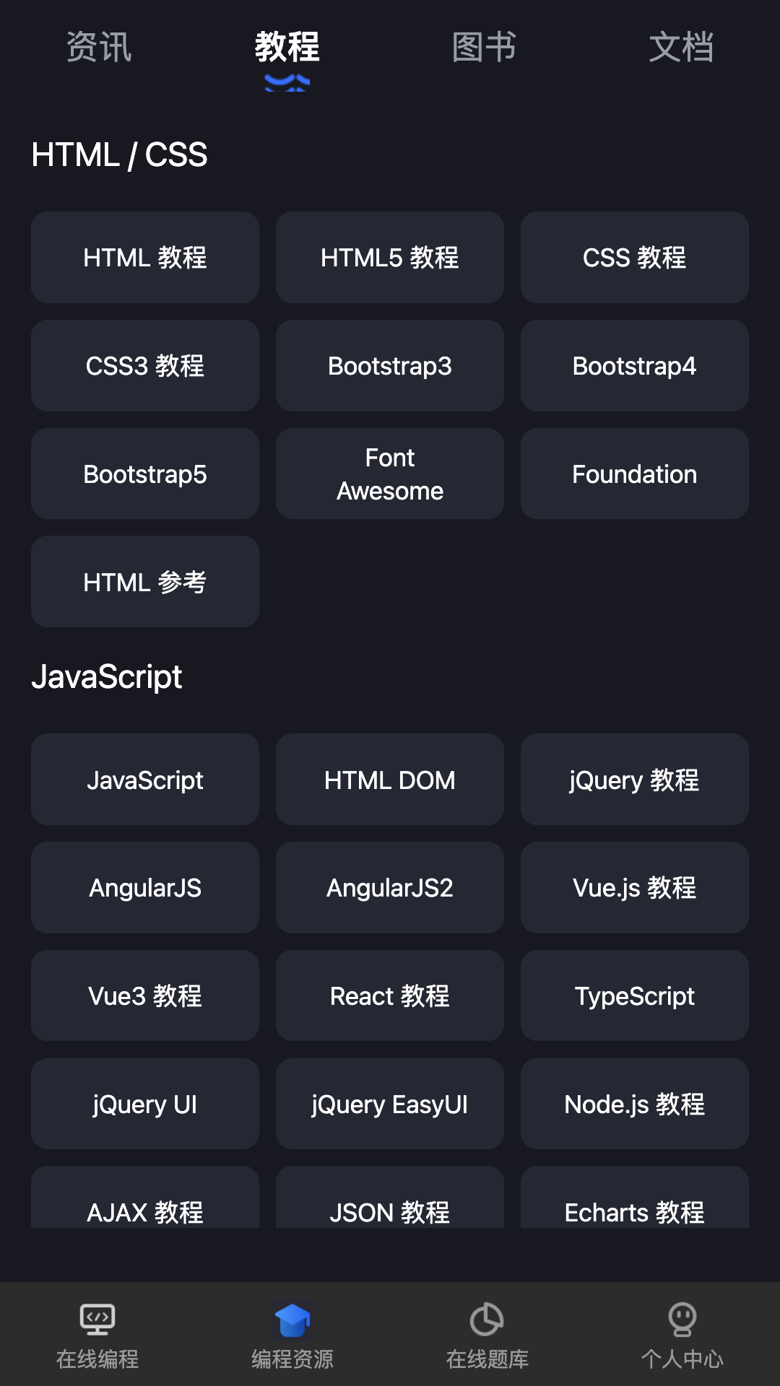The width and height of the screenshot is (780, 1386).
Task: Open the Bootstrap4 tutorial
Action: [634, 366]
